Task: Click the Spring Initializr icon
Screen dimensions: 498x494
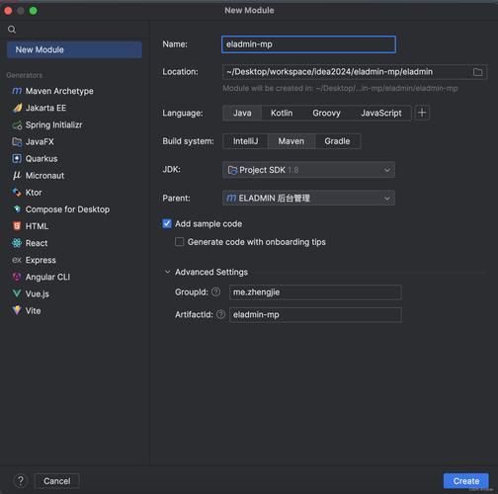Action: (17, 125)
